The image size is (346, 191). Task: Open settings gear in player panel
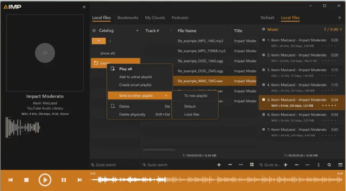coord(84,7)
